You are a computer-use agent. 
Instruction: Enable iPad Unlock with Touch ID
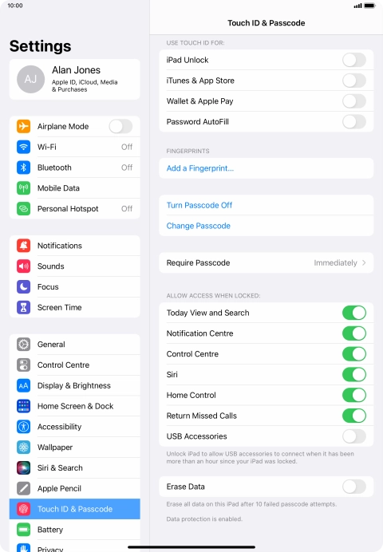click(x=354, y=60)
